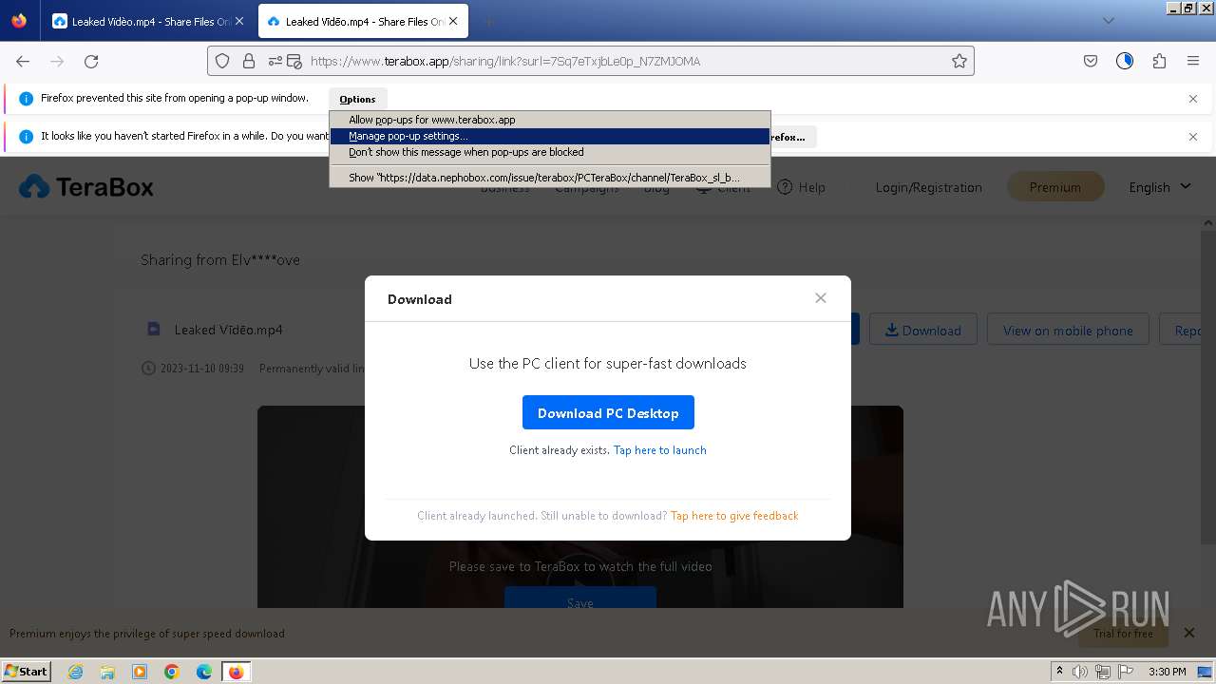Click the volume speaker tray icon

[x=1080, y=672]
